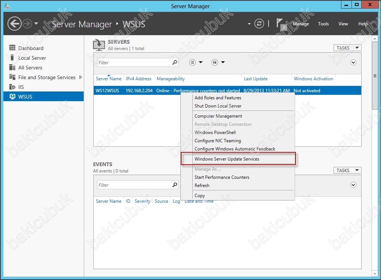Click the Servers tile header icon
This screenshot has width=381, height=280.
99,45
